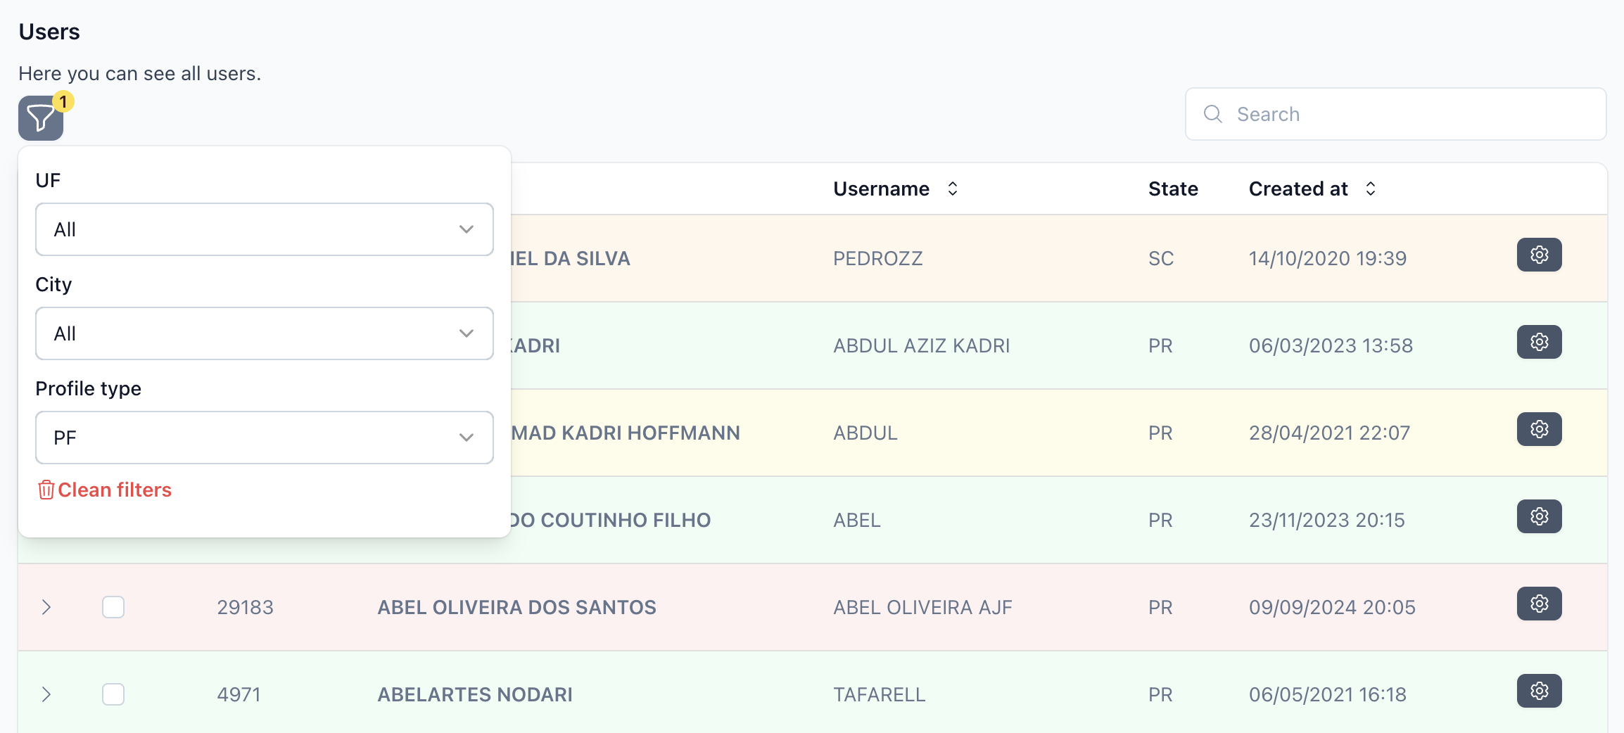
Task: Click the State column header
Action: (1173, 189)
